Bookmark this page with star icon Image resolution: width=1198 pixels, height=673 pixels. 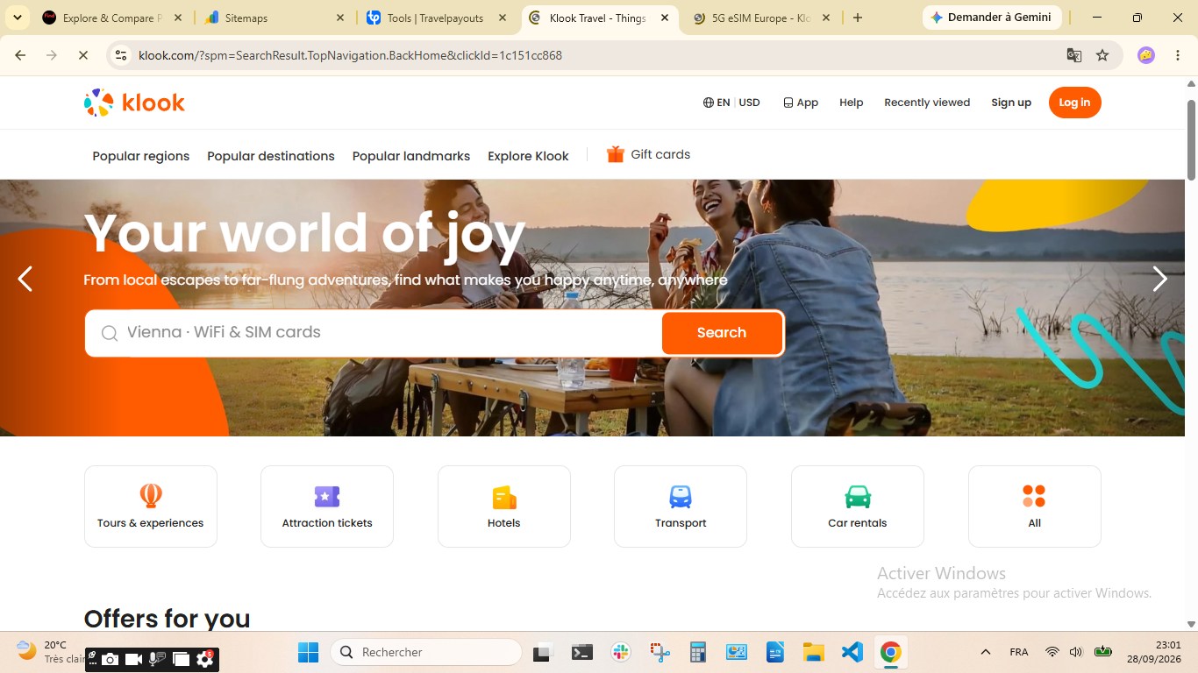pos(1102,55)
